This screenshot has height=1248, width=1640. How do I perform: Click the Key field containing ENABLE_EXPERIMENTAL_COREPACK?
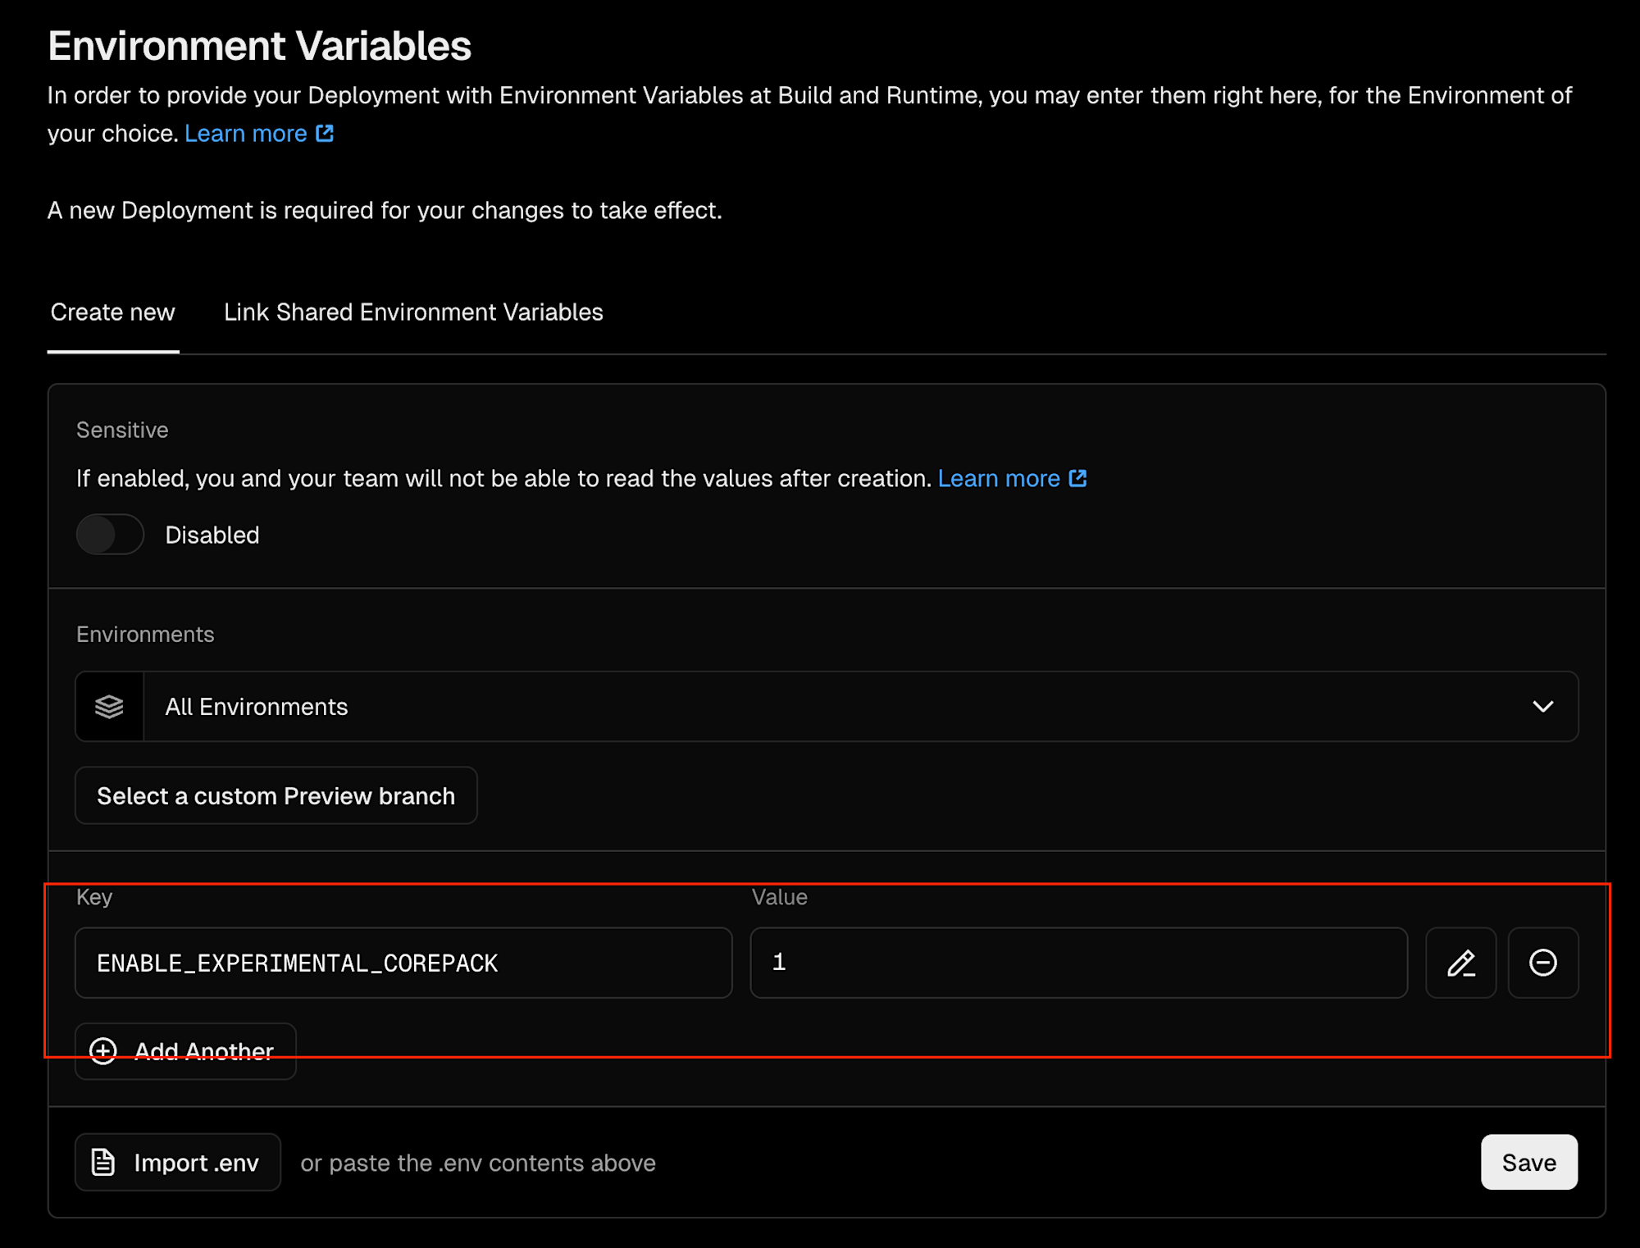coord(403,963)
